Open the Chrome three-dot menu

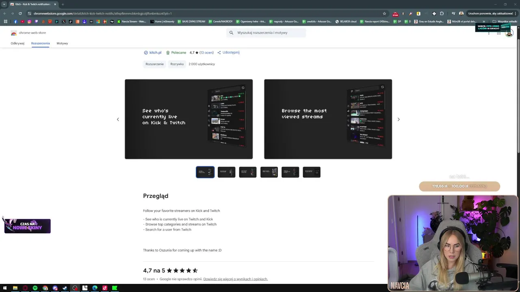516,13
